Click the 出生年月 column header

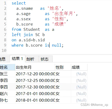35,67
